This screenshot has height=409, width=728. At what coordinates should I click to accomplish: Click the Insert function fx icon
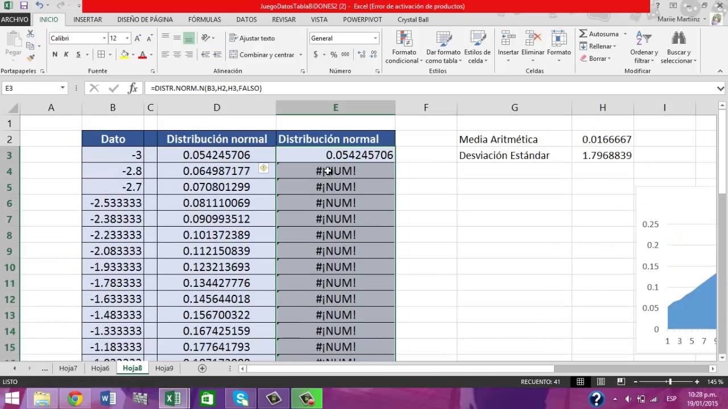[x=133, y=88]
